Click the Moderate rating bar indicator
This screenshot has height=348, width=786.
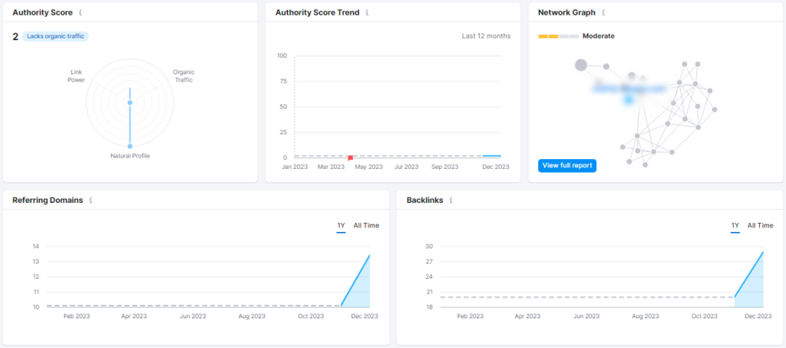[559, 36]
